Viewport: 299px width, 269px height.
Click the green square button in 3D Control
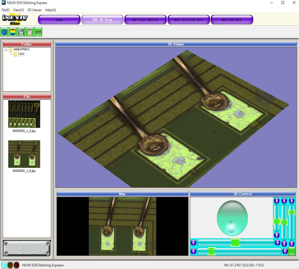(x=292, y=251)
